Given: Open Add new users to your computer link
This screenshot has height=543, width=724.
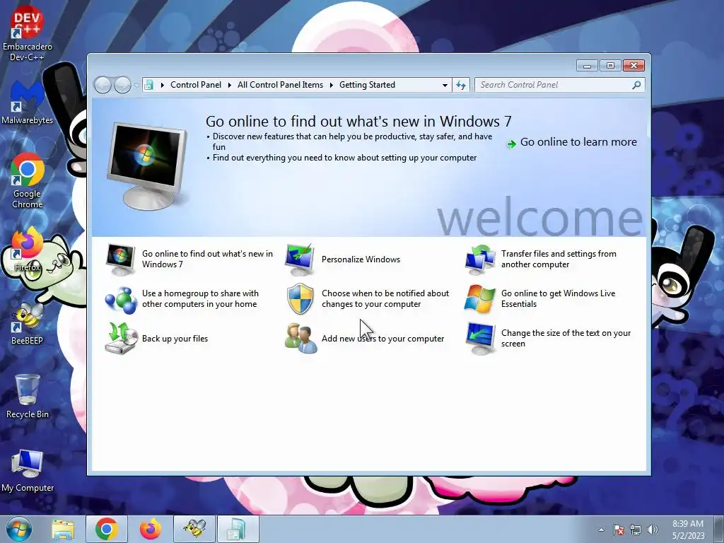Looking at the screenshot, I should click(383, 339).
